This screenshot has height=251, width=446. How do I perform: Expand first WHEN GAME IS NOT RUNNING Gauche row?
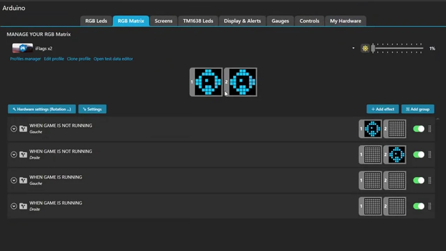(14, 129)
